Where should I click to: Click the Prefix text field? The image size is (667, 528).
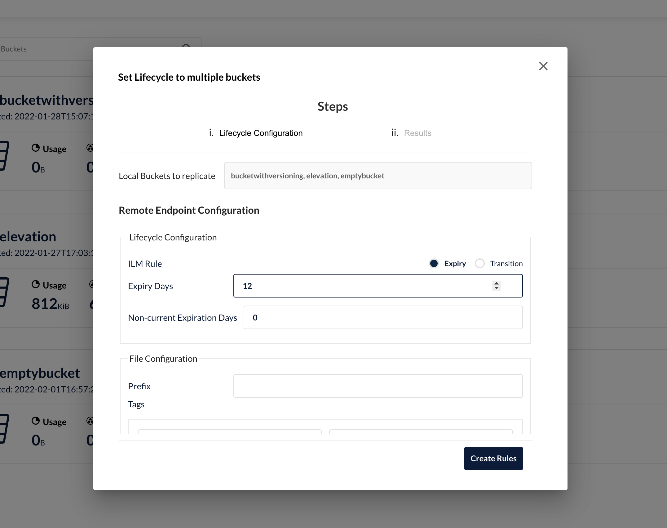click(378, 386)
